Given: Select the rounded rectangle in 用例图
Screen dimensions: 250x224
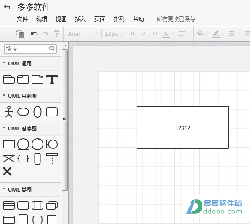Looking at the screenshot, I should tap(52, 112).
